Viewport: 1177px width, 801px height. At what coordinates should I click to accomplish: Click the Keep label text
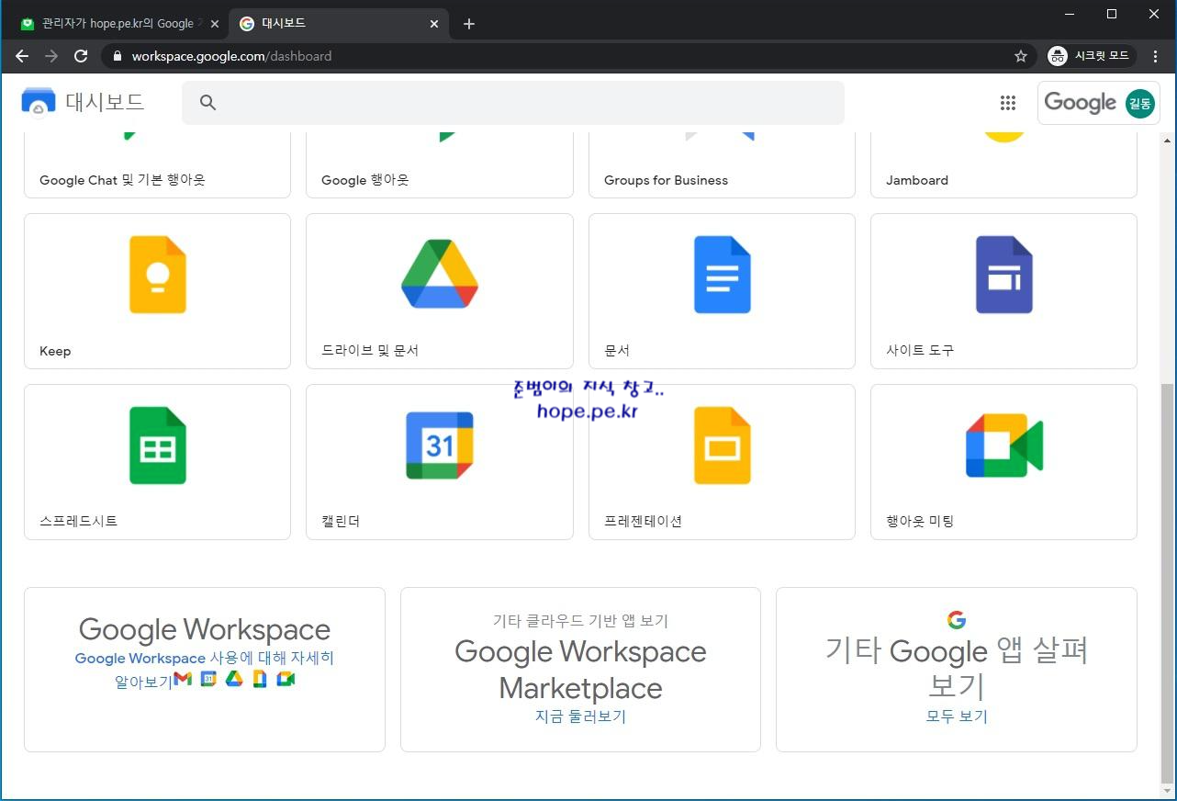(x=55, y=351)
